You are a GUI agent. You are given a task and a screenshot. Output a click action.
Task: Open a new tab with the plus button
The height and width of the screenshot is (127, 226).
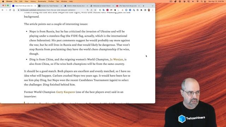[143, 6]
